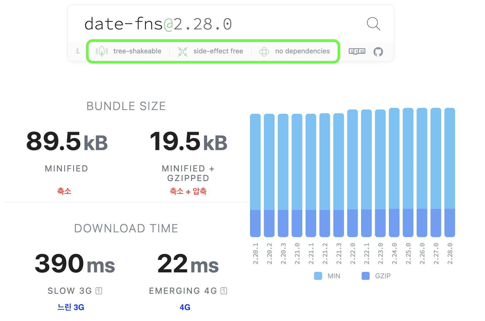The width and height of the screenshot is (485, 321).
Task: Select the bar for version 2.21.0
Action: [297, 175]
